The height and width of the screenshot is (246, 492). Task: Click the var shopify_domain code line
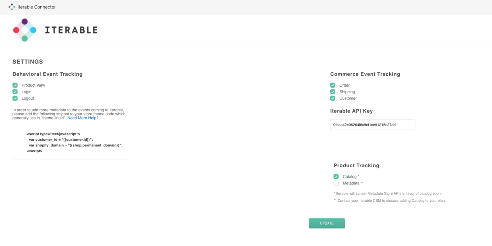pyautogui.click(x=76, y=145)
